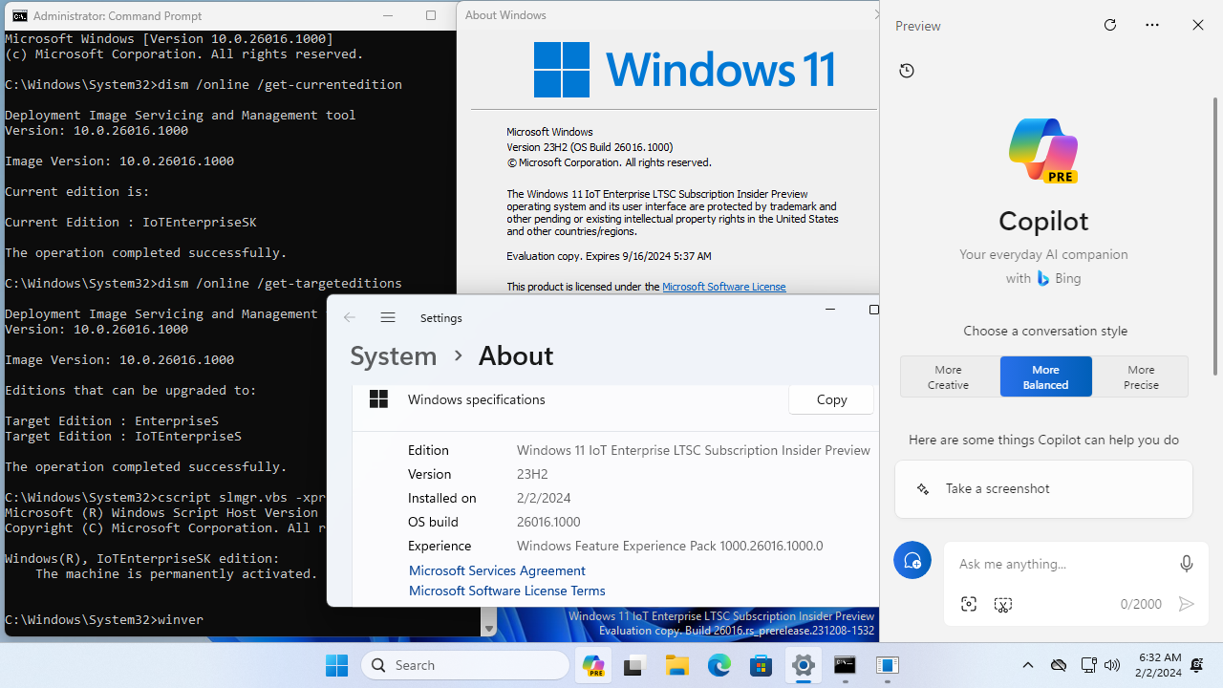Click the Edition value in Settings
1223x688 pixels.
(x=694, y=450)
